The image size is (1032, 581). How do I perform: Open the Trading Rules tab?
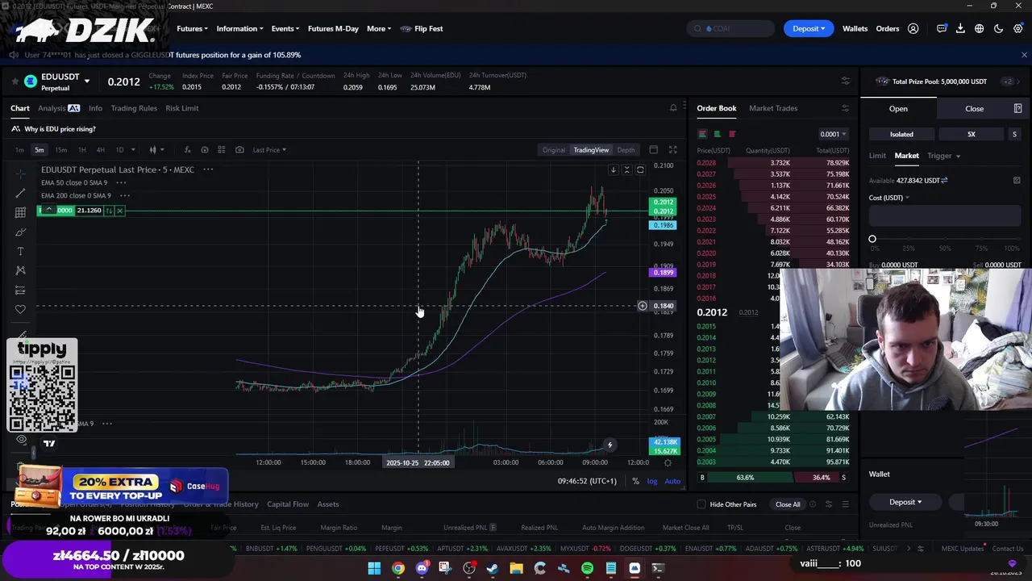134,107
